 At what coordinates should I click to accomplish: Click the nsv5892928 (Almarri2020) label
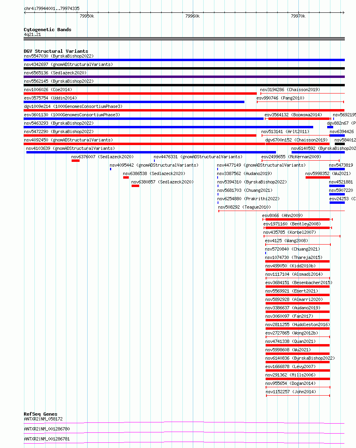click(x=294, y=299)
